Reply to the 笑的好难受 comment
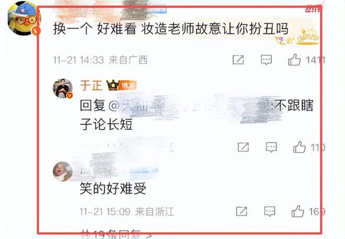The height and width of the screenshot is (239, 345). coord(270,211)
